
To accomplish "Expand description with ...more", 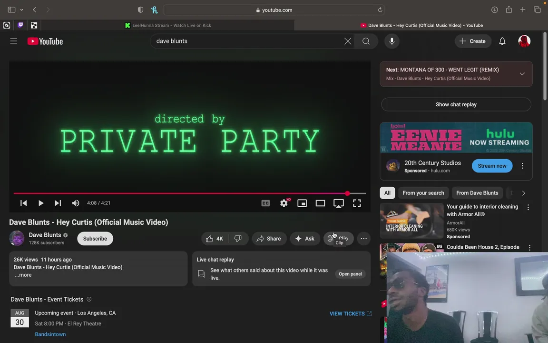I will tap(23, 275).
